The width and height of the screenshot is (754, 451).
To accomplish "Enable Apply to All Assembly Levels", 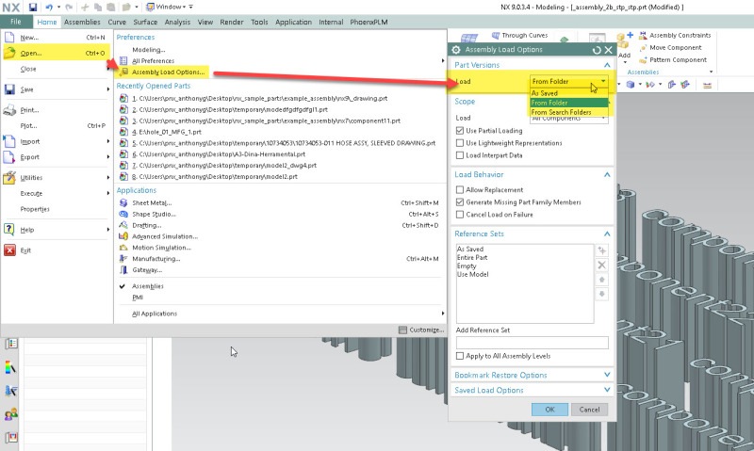I will tap(460, 356).
